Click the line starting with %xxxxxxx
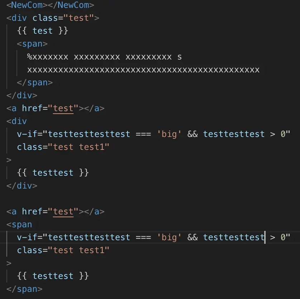Image resolution: width=300 pixels, height=299 pixels. [104, 57]
